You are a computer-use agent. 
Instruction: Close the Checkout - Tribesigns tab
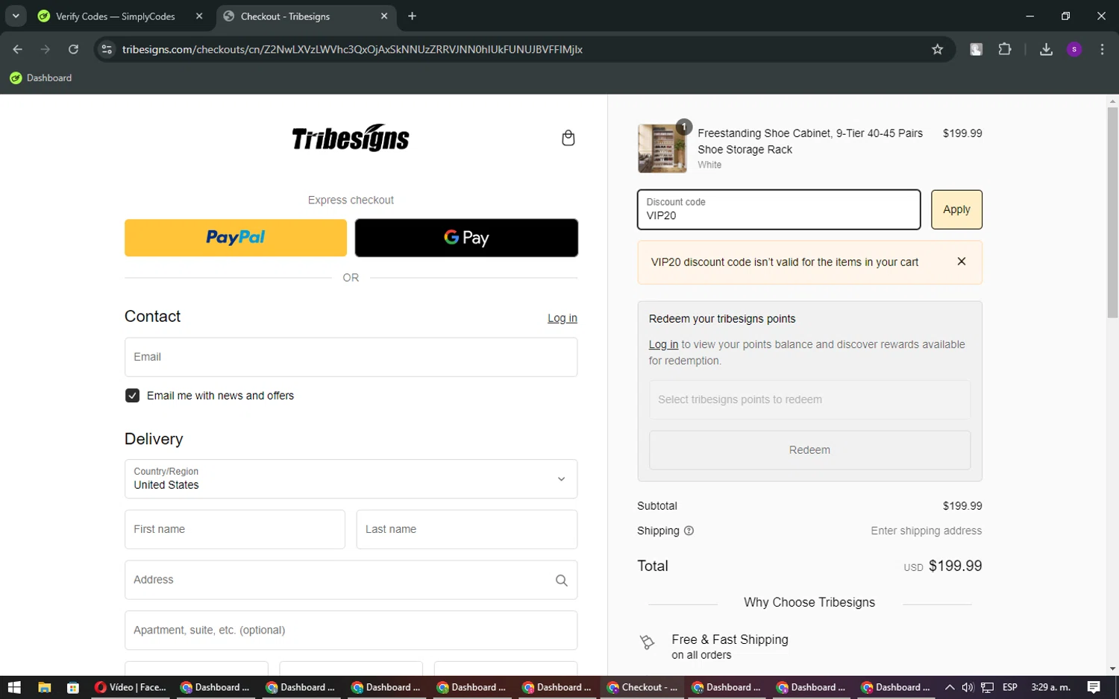coord(384,16)
